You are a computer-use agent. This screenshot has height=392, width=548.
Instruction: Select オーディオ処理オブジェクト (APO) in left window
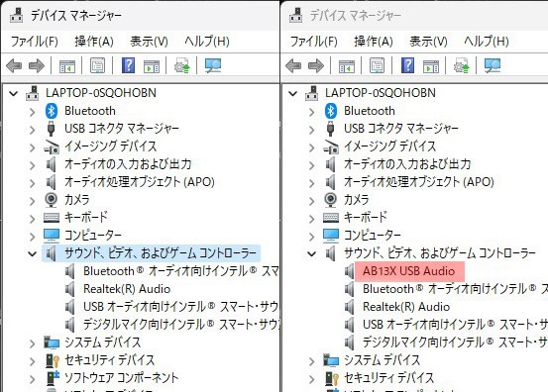pyautogui.click(x=139, y=182)
